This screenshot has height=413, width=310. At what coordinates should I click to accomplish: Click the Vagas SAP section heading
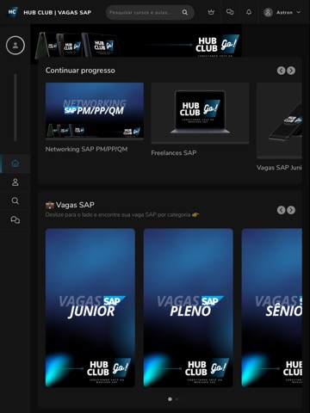click(x=70, y=205)
